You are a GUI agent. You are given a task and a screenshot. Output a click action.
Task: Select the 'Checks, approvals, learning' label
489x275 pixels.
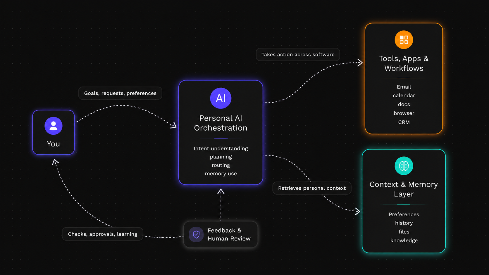coord(103,234)
